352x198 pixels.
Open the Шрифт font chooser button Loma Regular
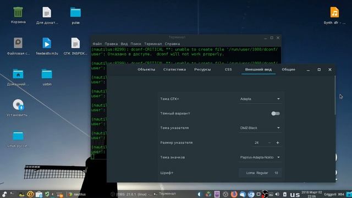pos(260,173)
